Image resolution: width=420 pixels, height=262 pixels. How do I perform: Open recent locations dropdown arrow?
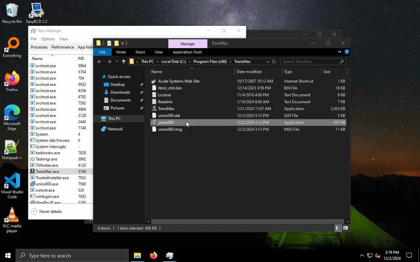click(x=117, y=62)
